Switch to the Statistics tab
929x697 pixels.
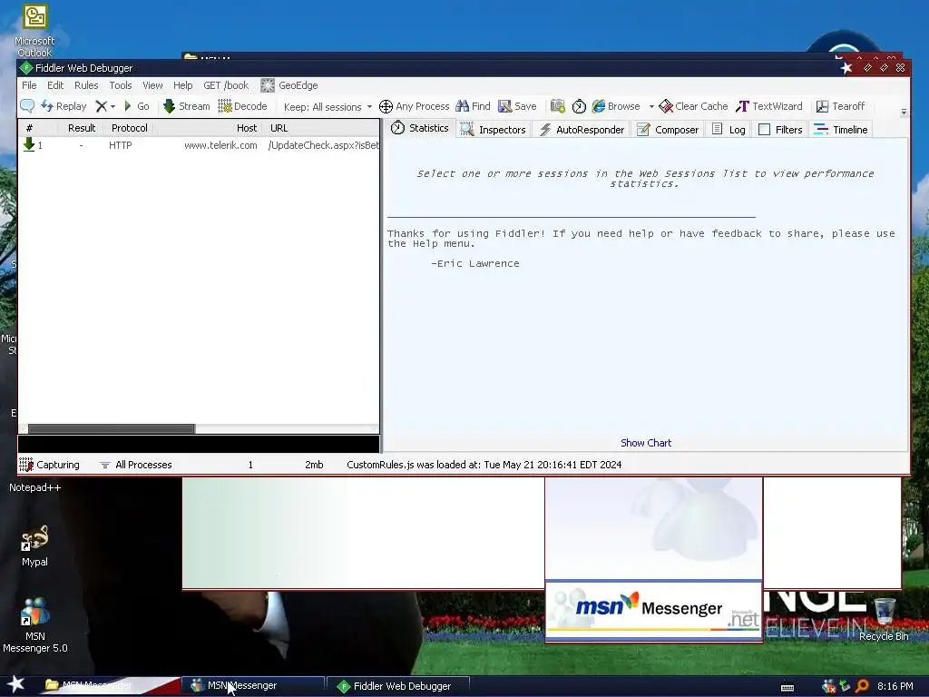420,128
